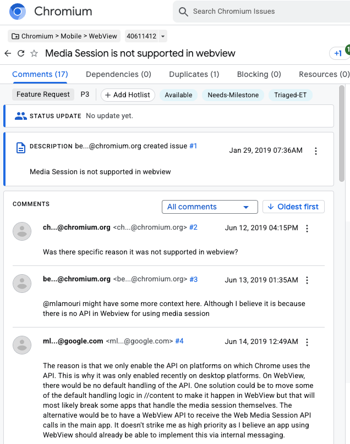Toggle the +1 vote button
This screenshot has height=444, width=350.
[338, 53]
